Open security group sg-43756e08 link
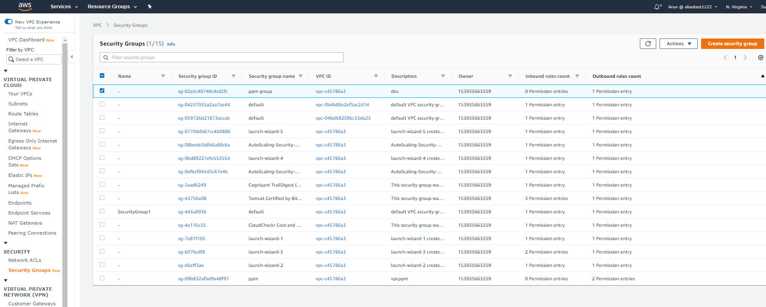766x307 pixels. [x=192, y=198]
